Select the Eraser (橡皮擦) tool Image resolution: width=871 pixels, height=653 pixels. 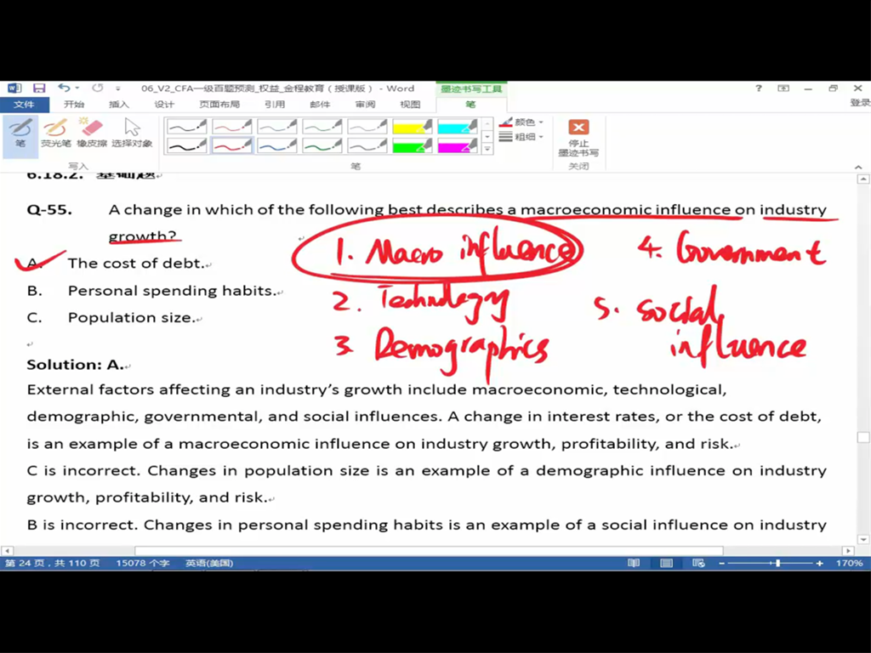[x=92, y=133]
